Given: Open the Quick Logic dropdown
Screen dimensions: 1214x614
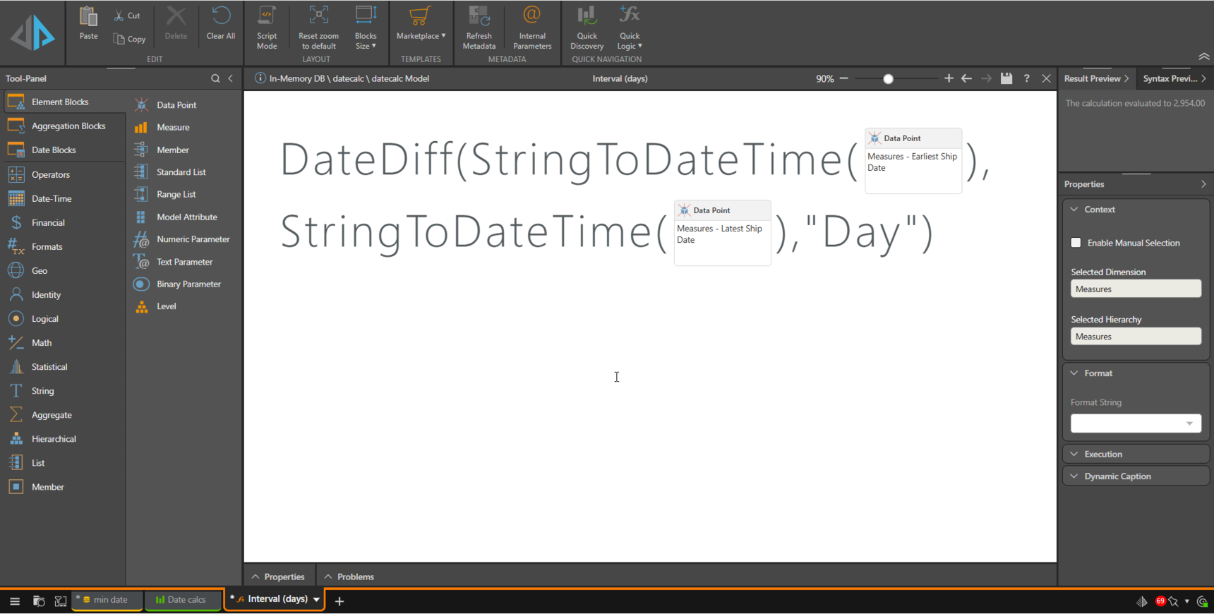Looking at the screenshot, I should pos(630,28).
